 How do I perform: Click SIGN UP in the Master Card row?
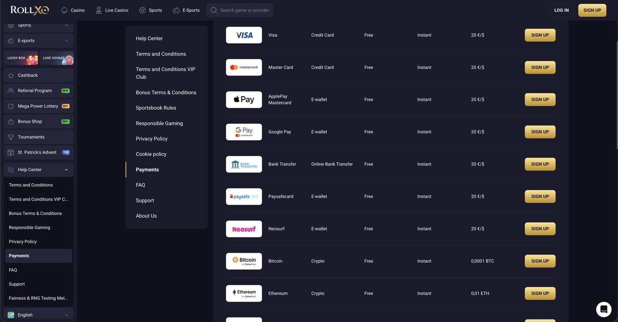[540, 67]
